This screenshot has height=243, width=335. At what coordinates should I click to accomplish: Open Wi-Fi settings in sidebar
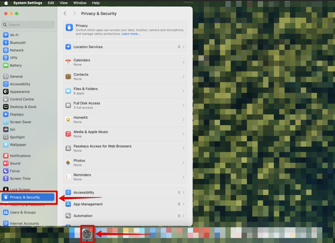28,35
